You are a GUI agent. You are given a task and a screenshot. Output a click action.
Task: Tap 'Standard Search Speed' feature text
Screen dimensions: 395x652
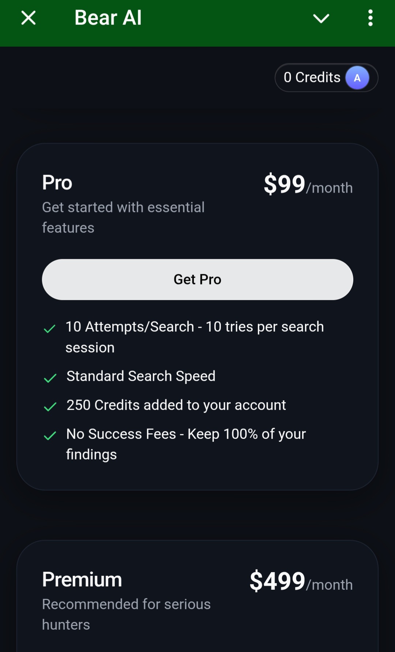click(141, 376)
